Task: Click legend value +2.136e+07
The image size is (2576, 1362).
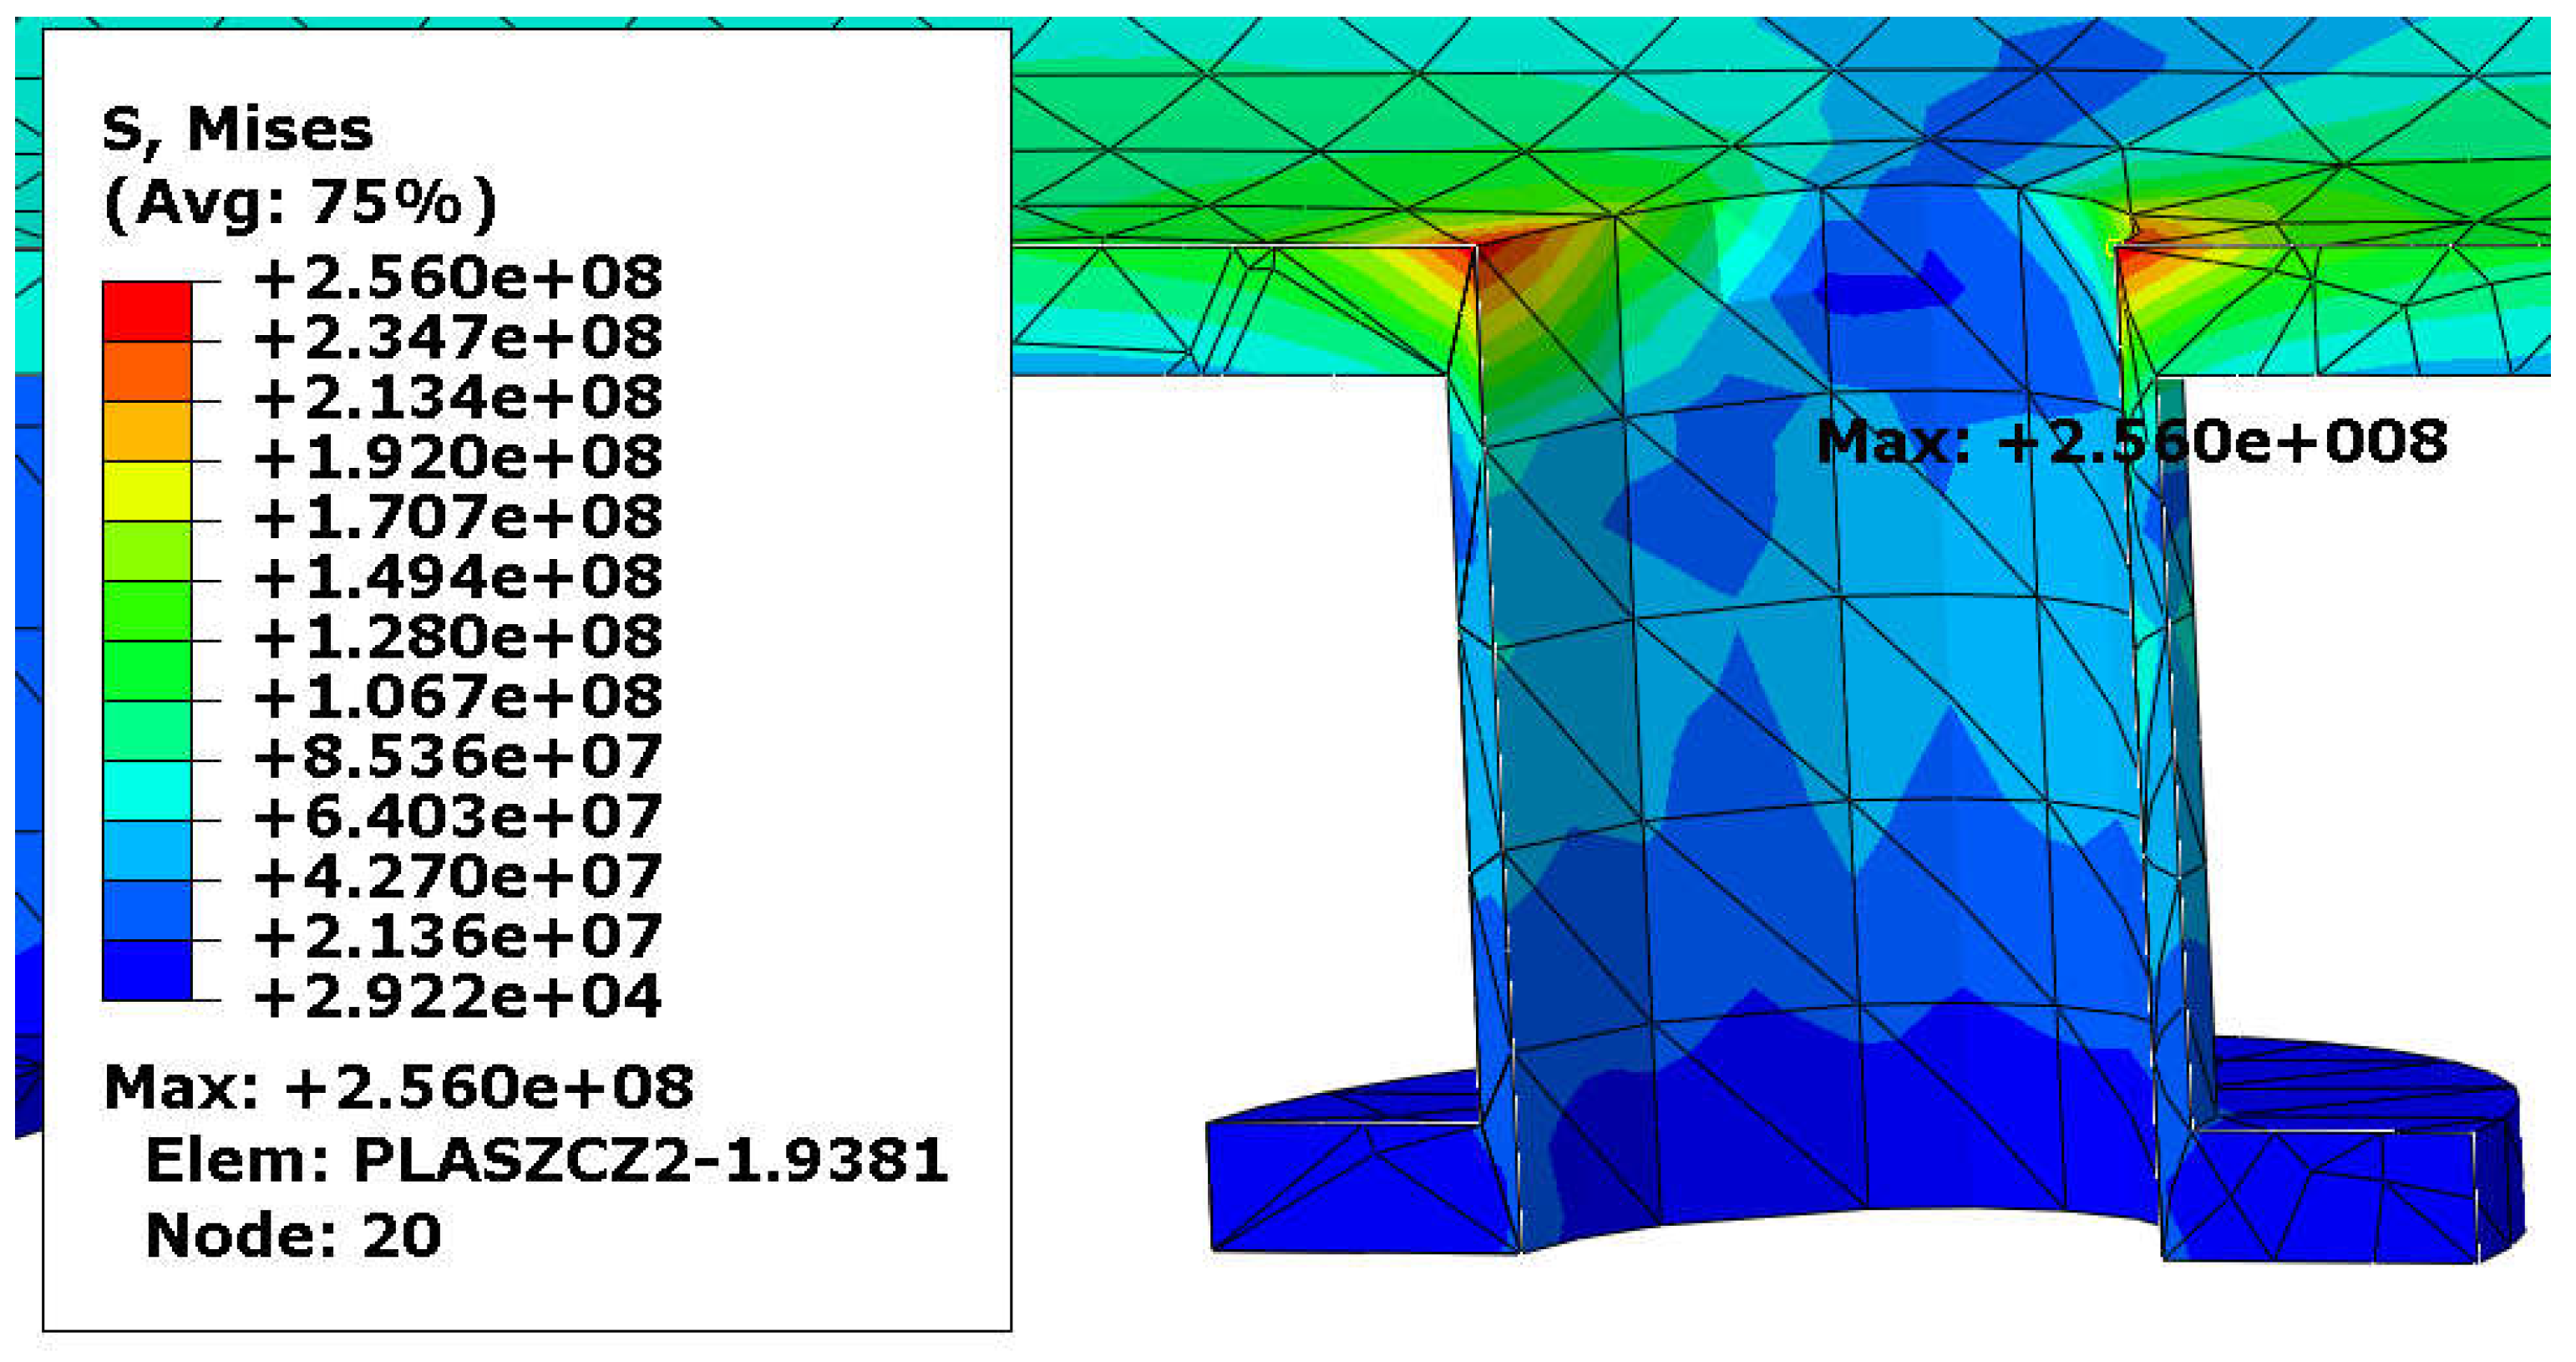Action: click(458, 937)
